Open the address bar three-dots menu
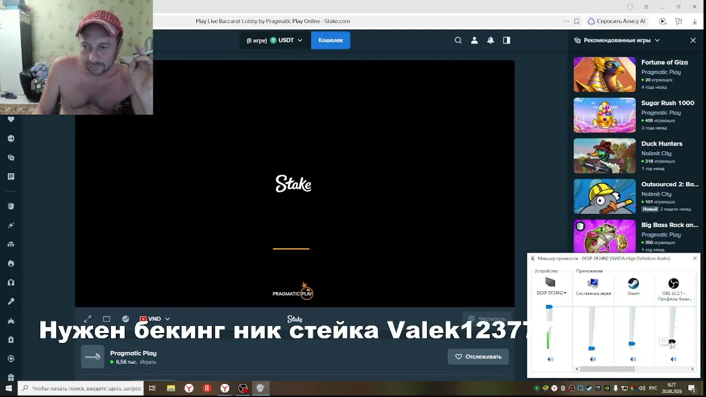The height and width of the screenshot is (397, 706). point(566,21)
